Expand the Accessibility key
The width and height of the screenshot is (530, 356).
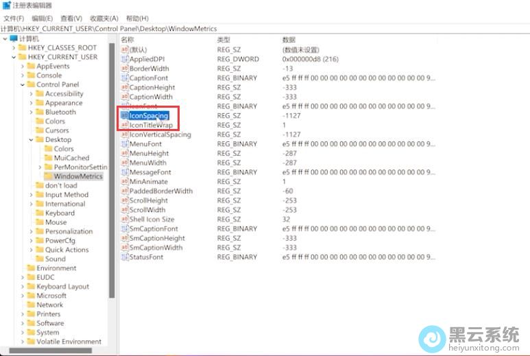tap(32, 94)
